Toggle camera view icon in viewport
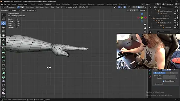 (145, 32)
